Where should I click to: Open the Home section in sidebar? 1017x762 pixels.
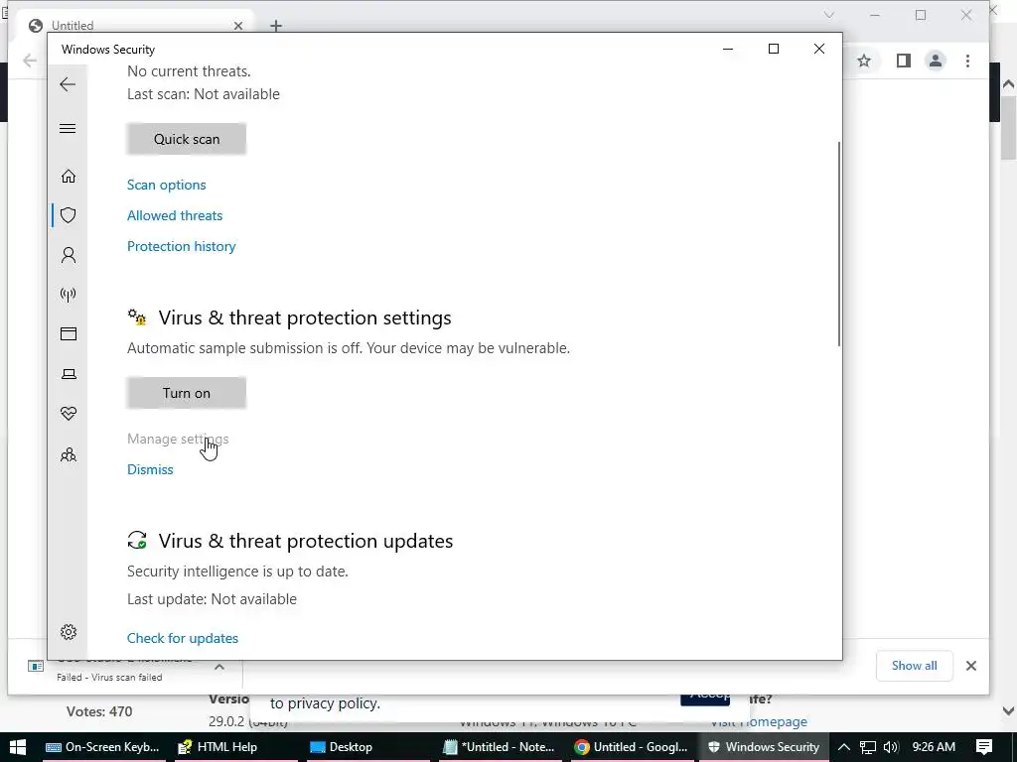pyautogui.click(x=69, y=177)
